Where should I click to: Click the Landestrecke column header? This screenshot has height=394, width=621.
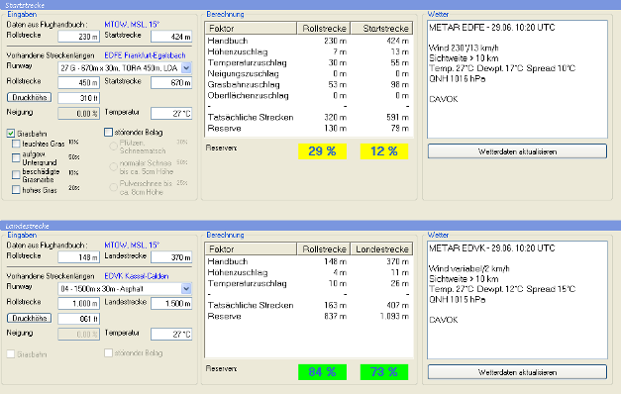pyautogui.click(x=381, y=248)
